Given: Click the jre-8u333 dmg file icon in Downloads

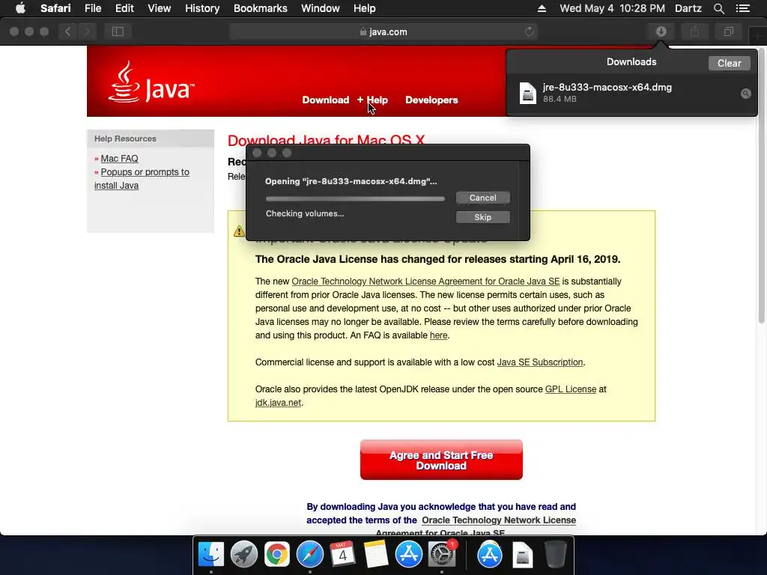Looking at the screenshot, I should tap(528, 93).
